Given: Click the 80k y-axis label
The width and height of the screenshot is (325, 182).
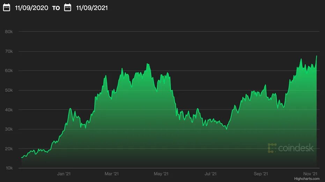Looking at the screenshot, I should pos(9,32).
